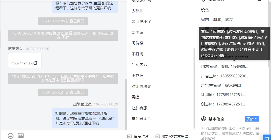Screen dimensions: 271x140
Task: Select quick phrase 让加客服
Action: (x=139, y=108)
